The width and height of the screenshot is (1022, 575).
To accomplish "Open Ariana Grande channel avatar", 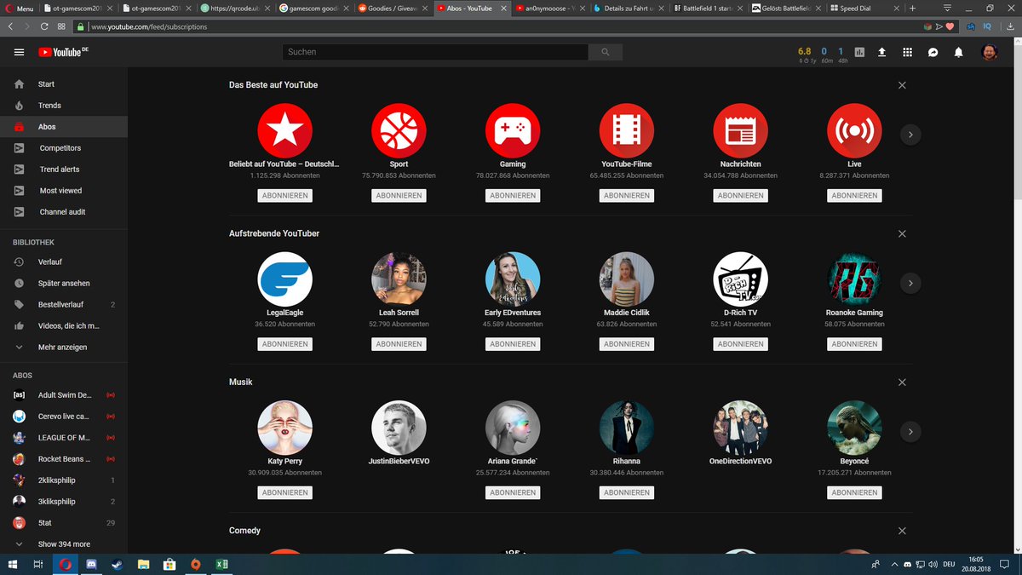I will pos(513,428).
